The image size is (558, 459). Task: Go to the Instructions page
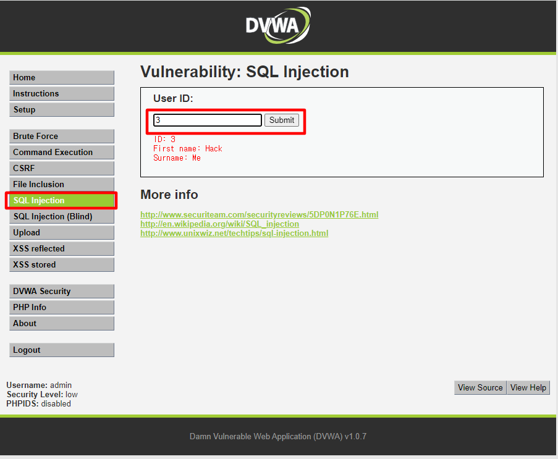coord(62,93)
